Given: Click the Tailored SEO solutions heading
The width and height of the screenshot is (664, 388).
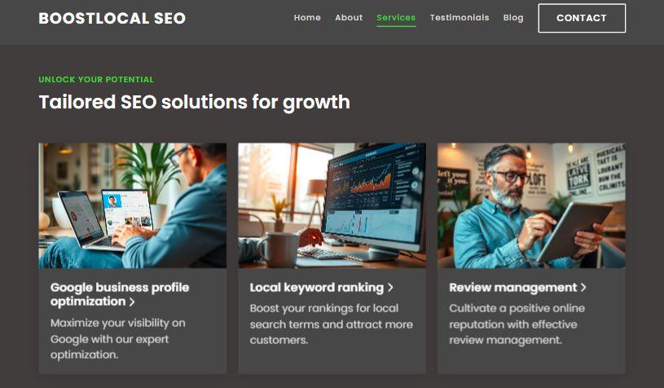Looking at the screenshot, I should pyautogui.click(x=195, y=102).
